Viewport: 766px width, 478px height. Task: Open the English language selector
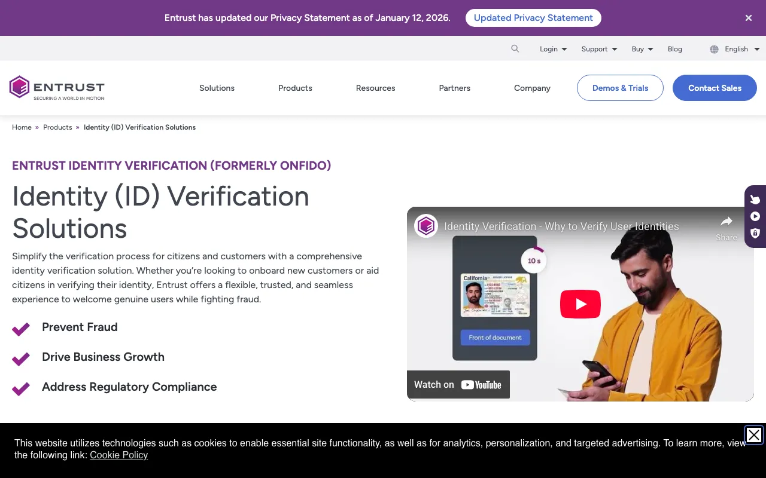pyautogui.click(x=742, y=49)
